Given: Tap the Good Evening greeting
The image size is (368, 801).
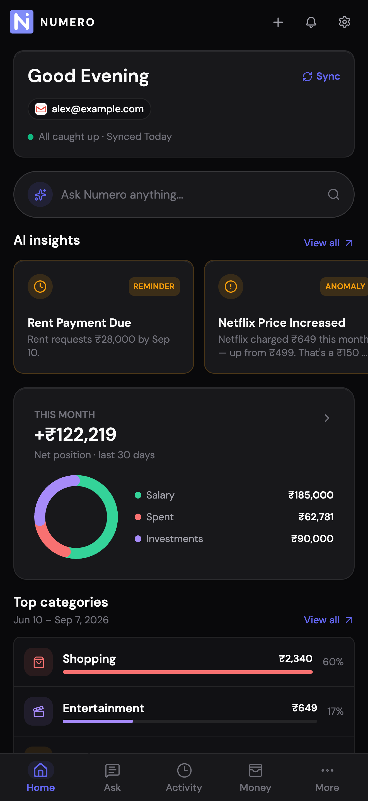Looking at the screenshot, I should pos(88,76).
